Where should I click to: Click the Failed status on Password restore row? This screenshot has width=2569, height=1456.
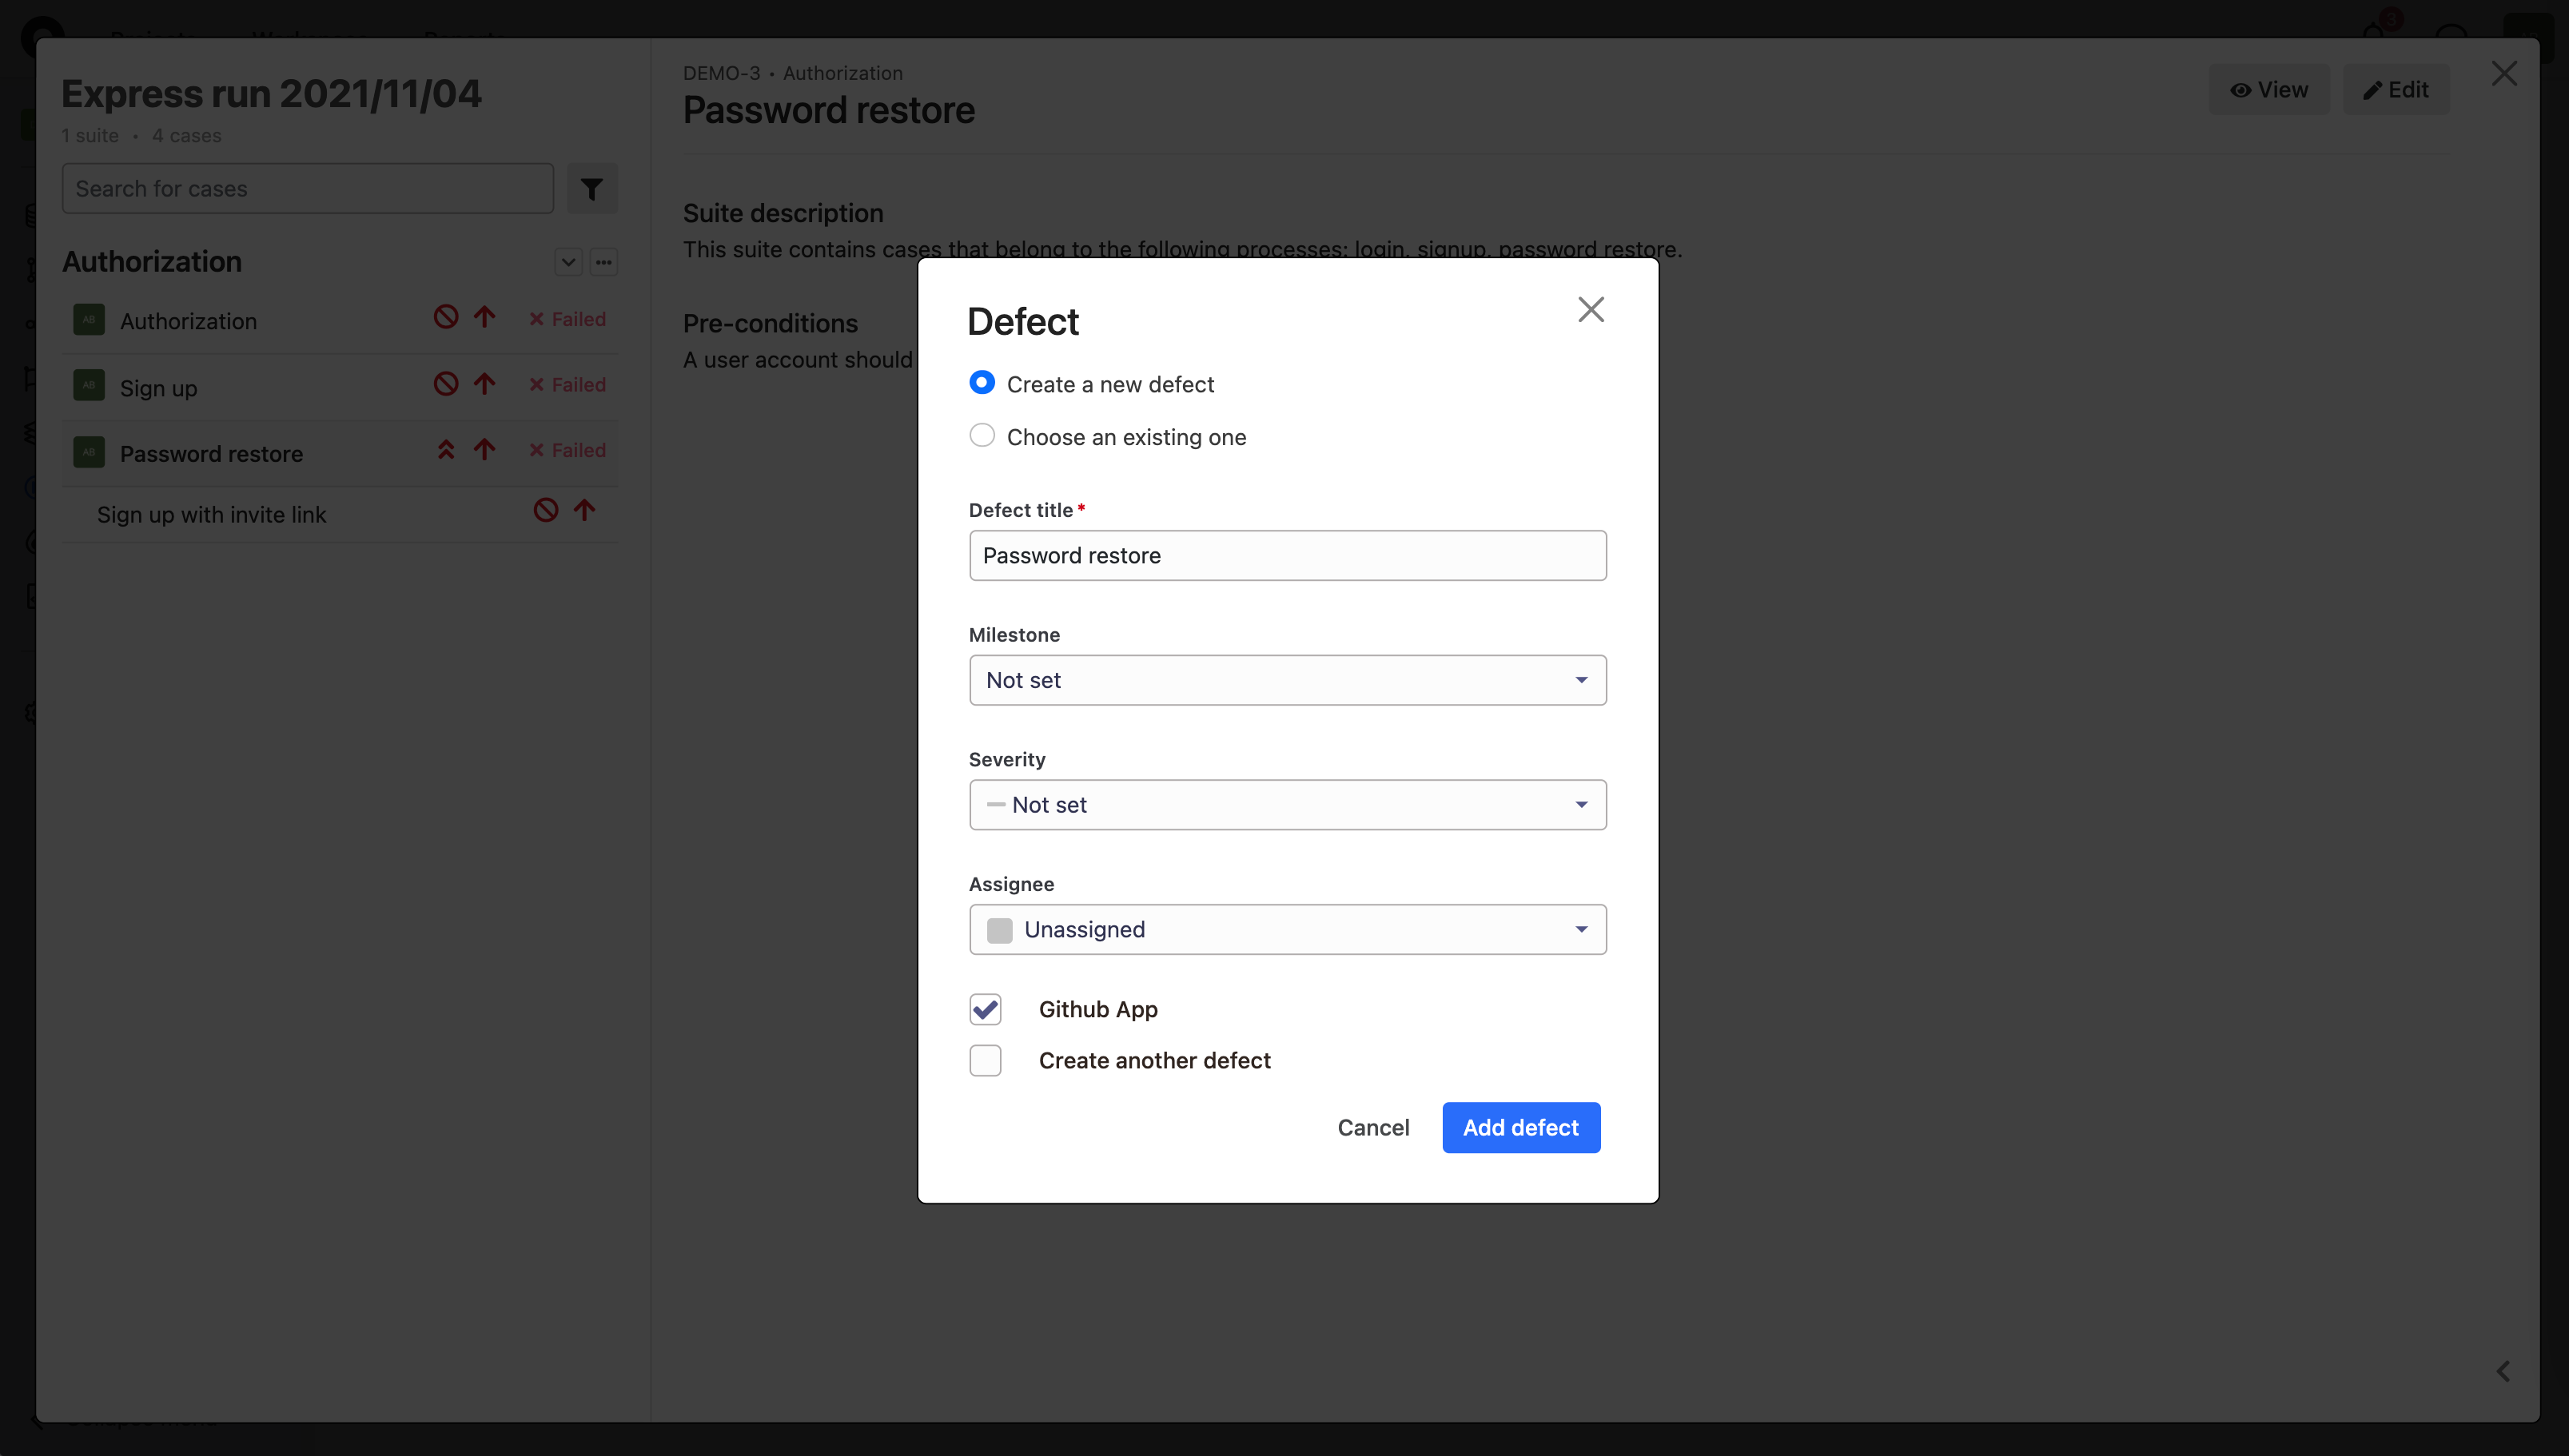point(567,451)
